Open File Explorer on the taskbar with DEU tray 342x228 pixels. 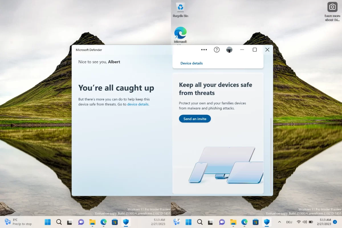233,222
